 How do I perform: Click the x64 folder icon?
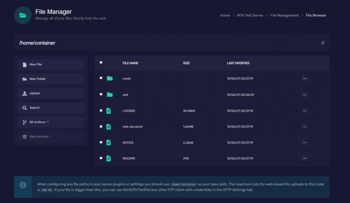[110, 94]
